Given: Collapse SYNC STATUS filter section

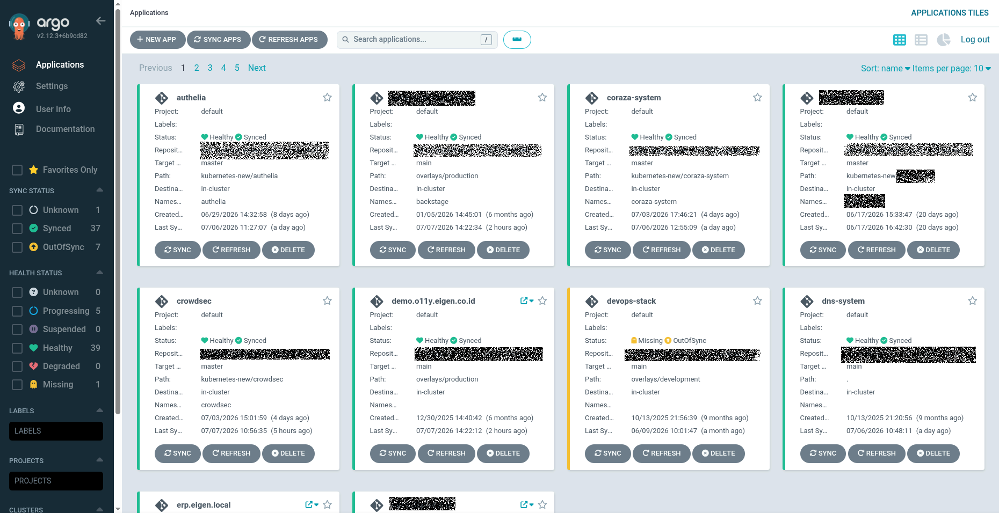Looking at the screenshot, I should 99,190.
